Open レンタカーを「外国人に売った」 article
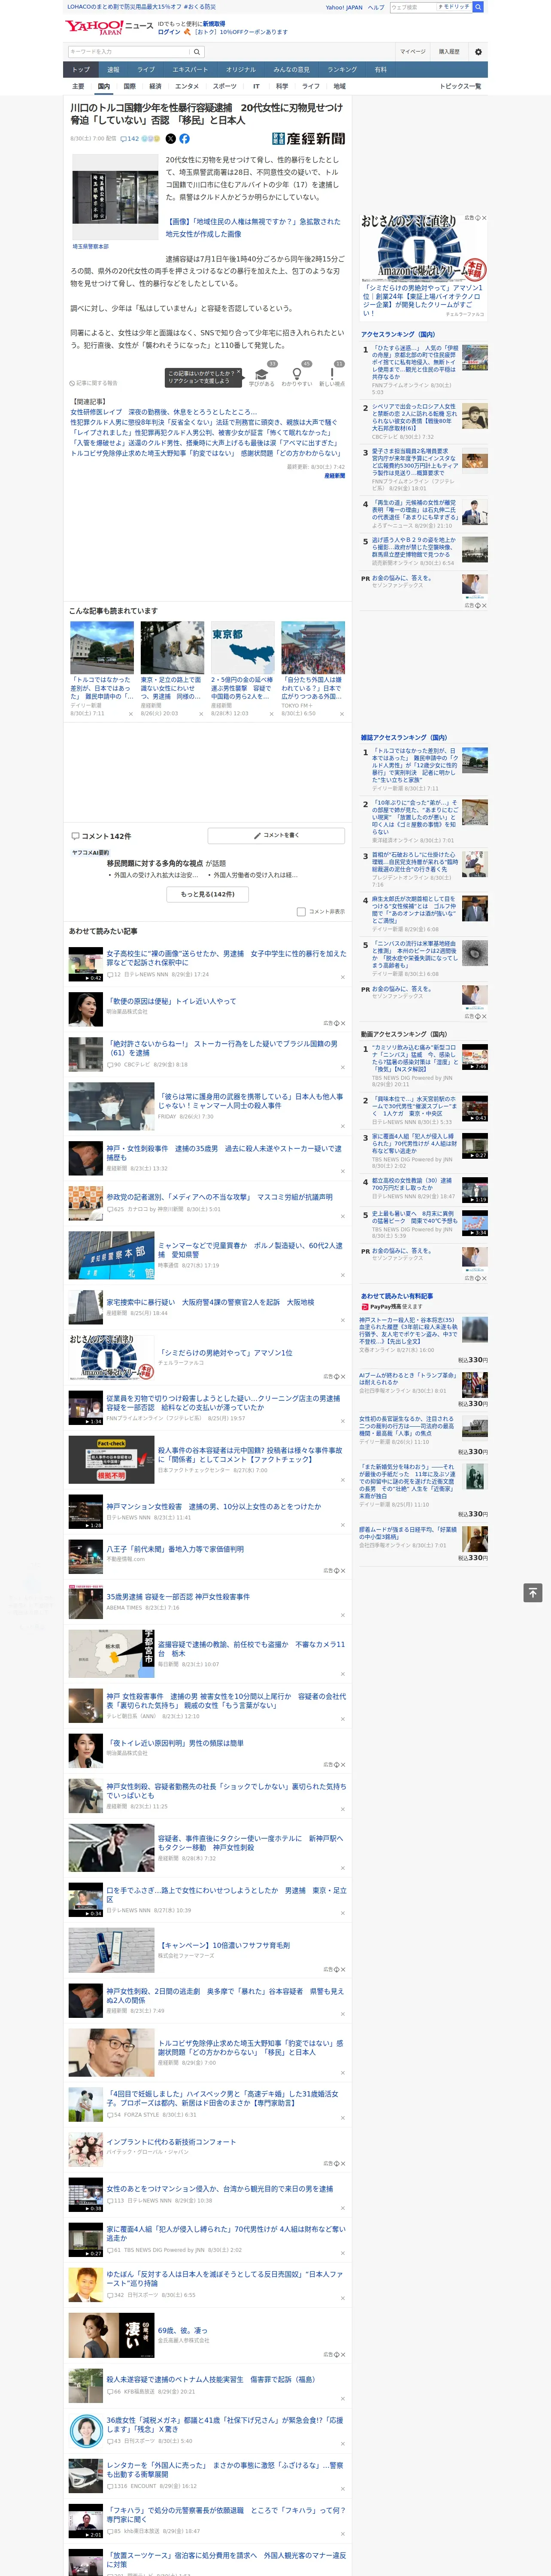 point(224,2470)
